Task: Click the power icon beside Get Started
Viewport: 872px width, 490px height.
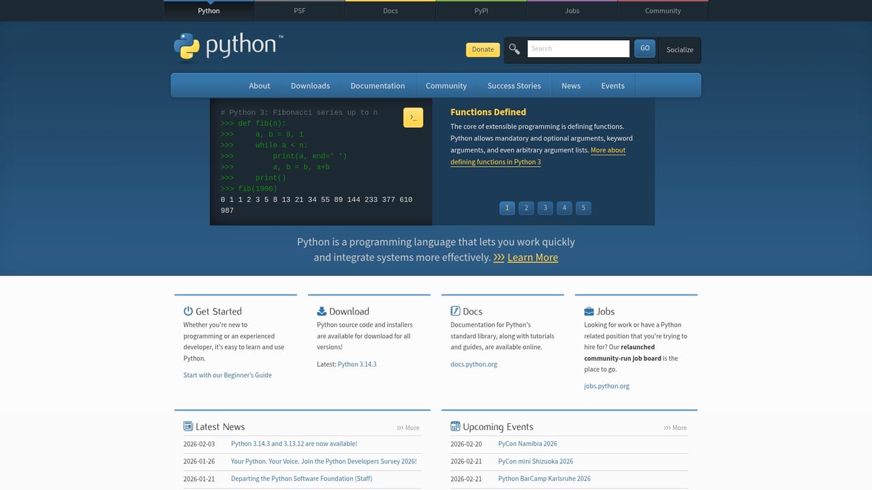Action: pyautogui.click(x=187, y=310)
